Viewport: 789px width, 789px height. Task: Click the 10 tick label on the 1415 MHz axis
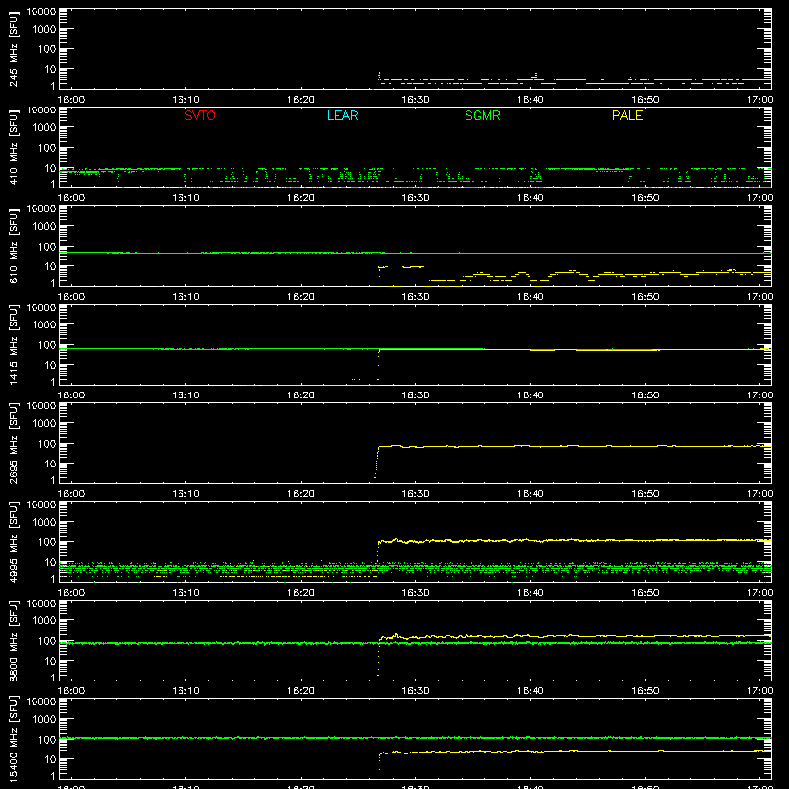coord(50,365)
